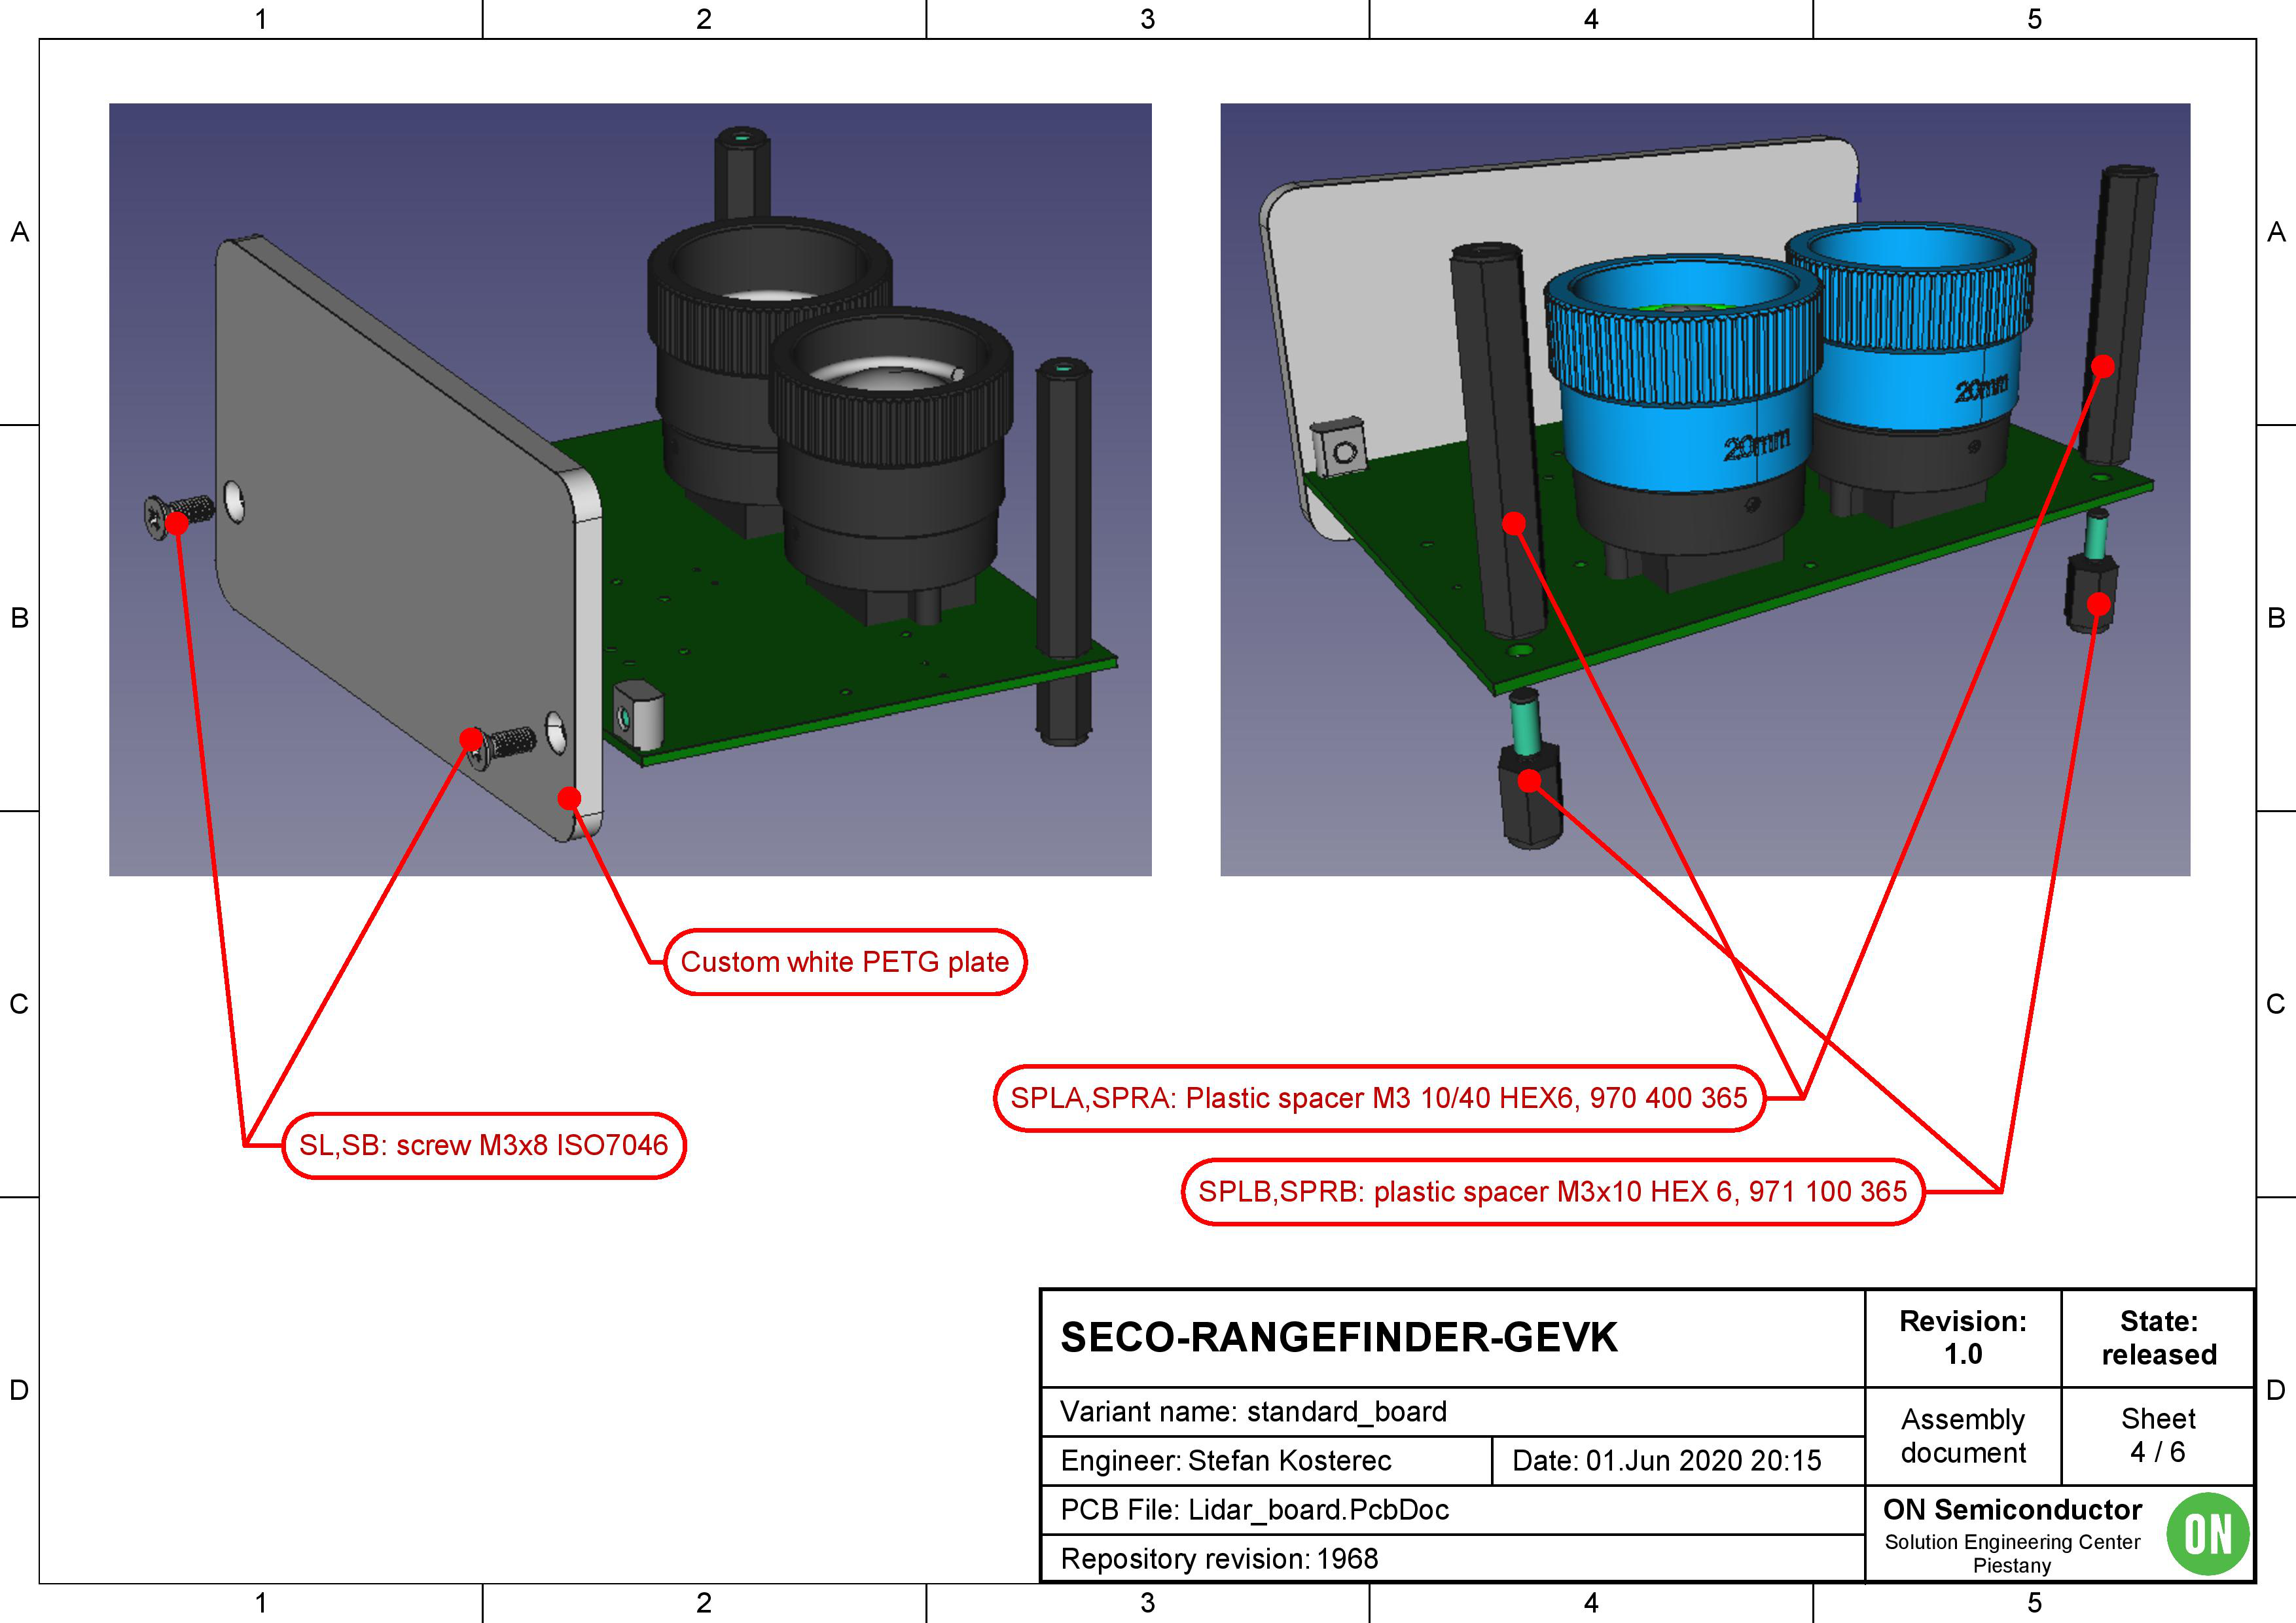Click the SPLB,SPRB plastic spacer callout

point(1552,1192)
